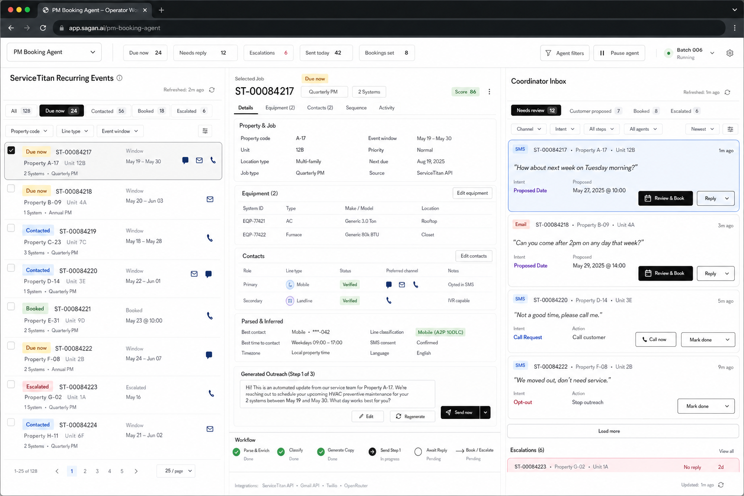Click the chat icon for ST-00084222

(x=209, y=355)
